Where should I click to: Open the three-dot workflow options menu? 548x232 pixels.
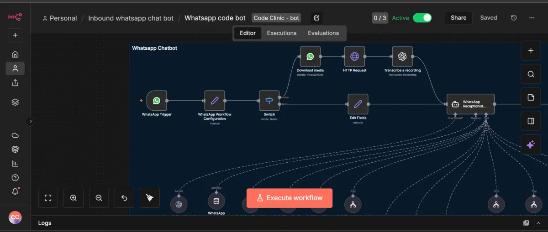tap(532, 18)
